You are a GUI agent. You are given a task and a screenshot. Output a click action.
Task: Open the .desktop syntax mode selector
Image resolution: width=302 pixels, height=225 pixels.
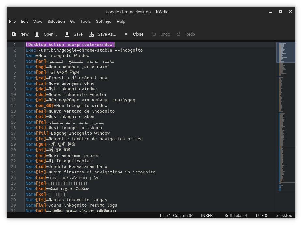click(285, 215)
